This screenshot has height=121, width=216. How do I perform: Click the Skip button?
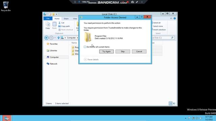click(123, 51)
